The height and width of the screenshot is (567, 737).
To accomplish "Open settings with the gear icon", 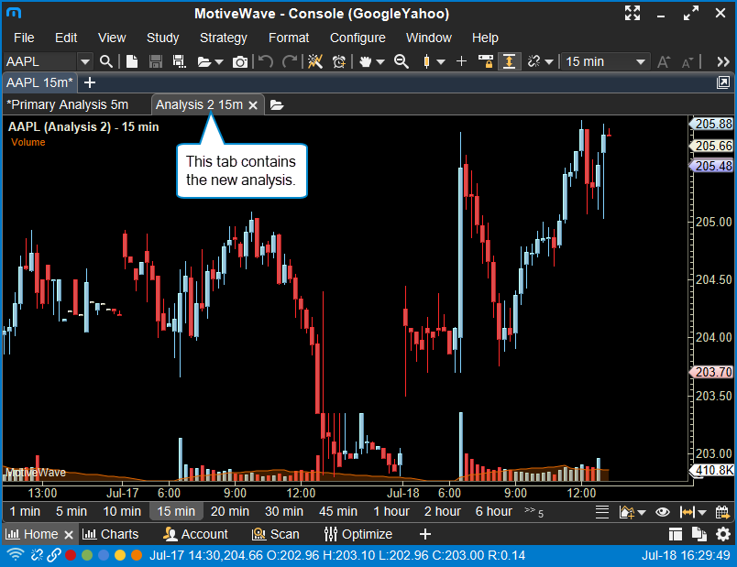I will (x=723, y=534).
